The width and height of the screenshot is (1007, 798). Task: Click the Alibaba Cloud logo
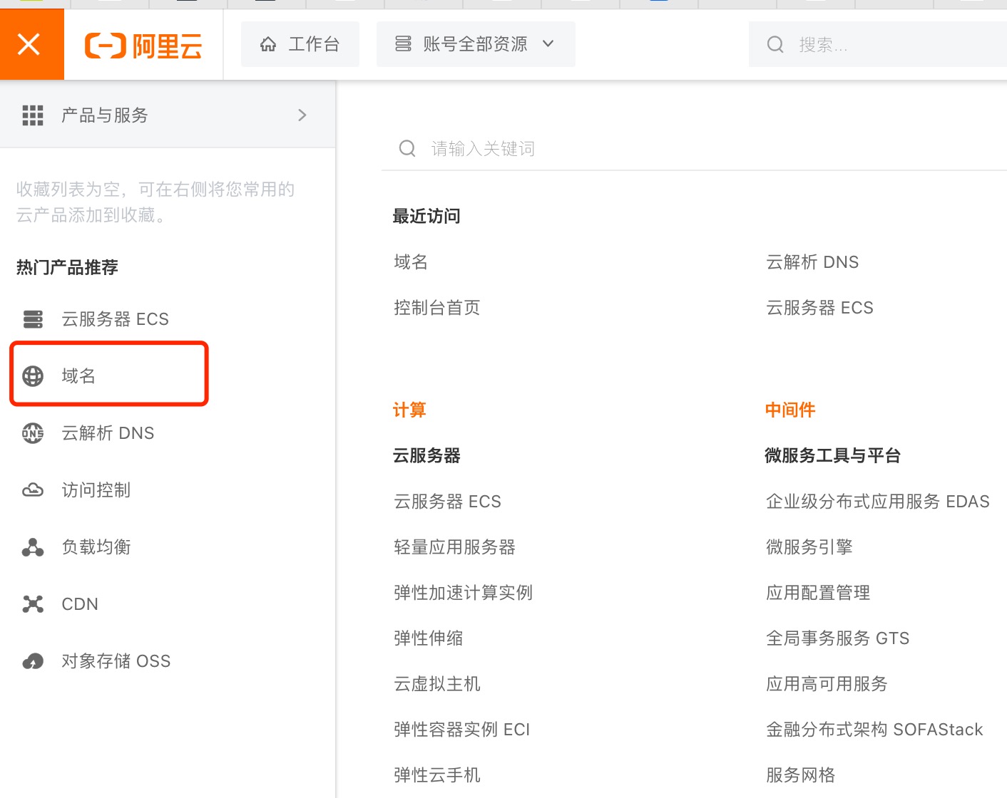143,46
